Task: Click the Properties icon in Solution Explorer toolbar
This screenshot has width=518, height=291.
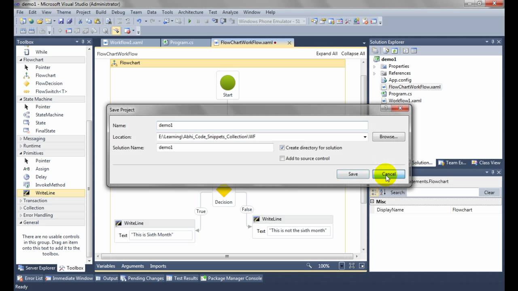Action: click(375, 51)
